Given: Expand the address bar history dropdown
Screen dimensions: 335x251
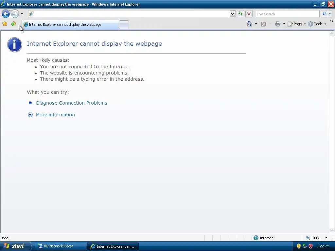Looking at the screenshot, I should (x=233, y=14).
